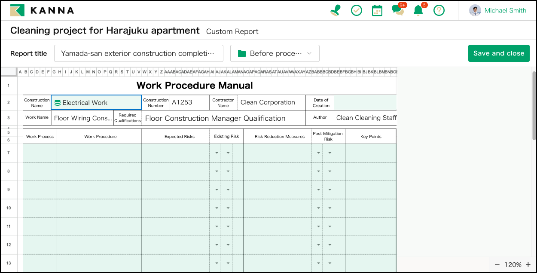Click the KANNA logo
This screenshot has width=537, height=273.
[x=42, y=10]
